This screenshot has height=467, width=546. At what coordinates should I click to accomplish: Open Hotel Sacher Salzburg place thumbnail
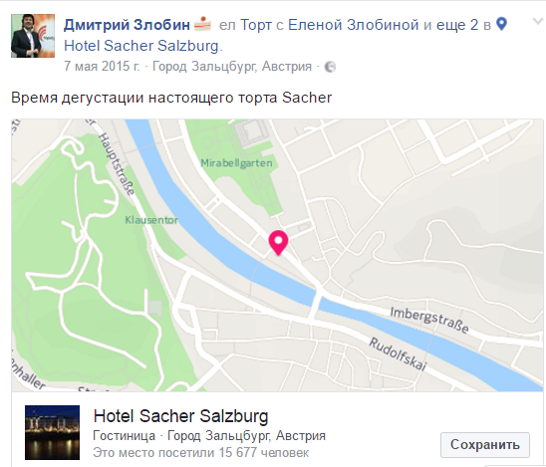(x=52, y=432)
